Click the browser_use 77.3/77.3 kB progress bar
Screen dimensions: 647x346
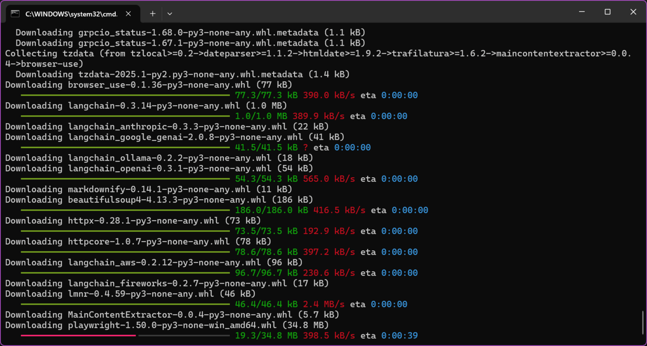(125, 95)
